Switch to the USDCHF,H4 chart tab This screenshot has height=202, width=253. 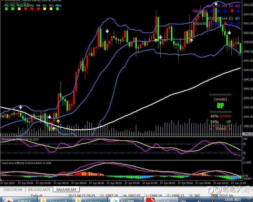point(13,190)
